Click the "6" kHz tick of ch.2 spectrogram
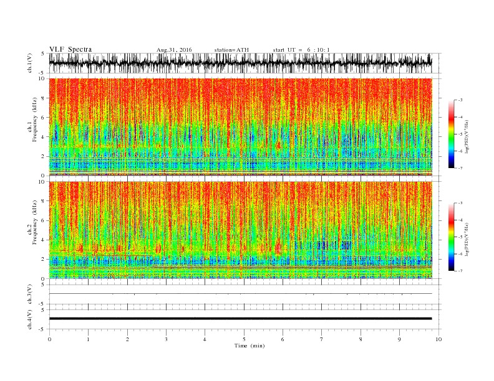 (x=44, y=220)
